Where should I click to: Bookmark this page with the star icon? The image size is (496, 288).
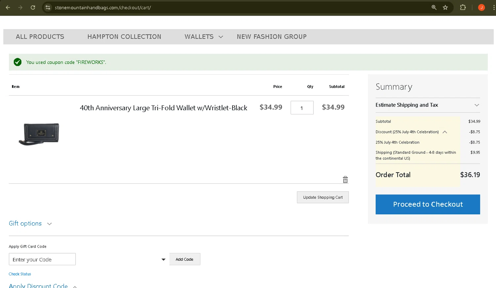coord(445,7)
